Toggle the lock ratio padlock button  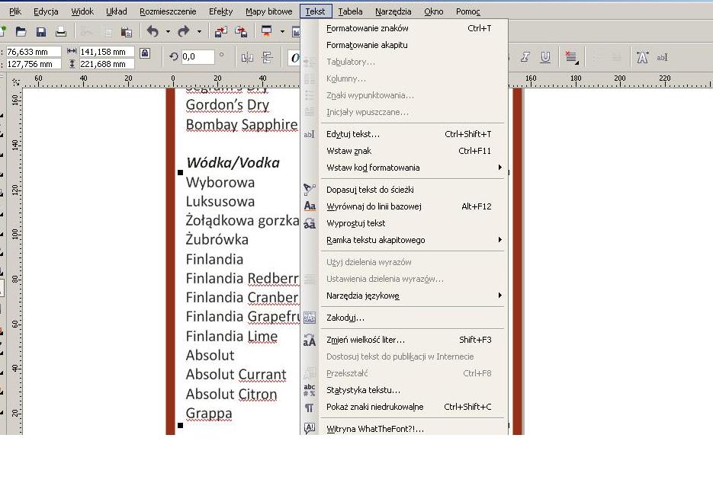pos(145,53)
